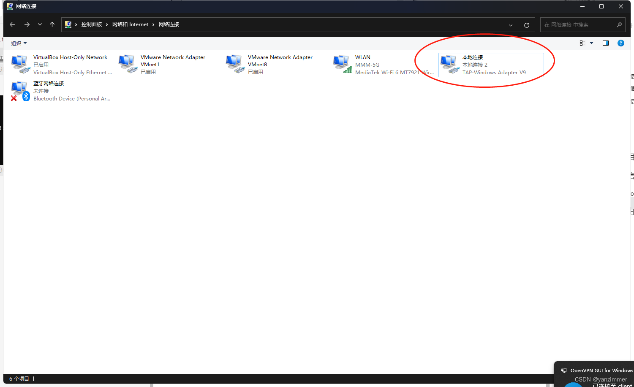The width and height of the screenshot is (634, 387).
Task: Click the MMM-5G network status text
Action: click(367, 65)
